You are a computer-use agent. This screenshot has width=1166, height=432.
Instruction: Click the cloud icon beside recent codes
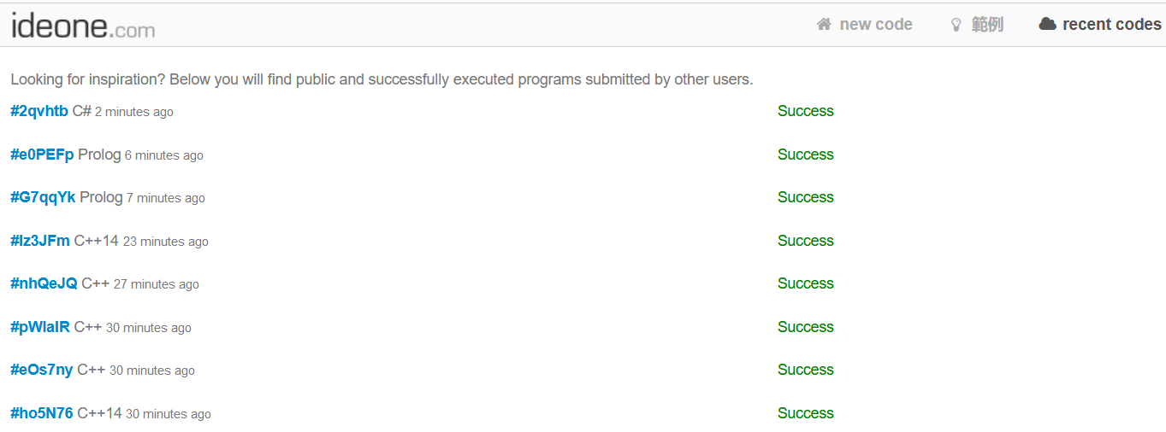(x=1047, y=25)
